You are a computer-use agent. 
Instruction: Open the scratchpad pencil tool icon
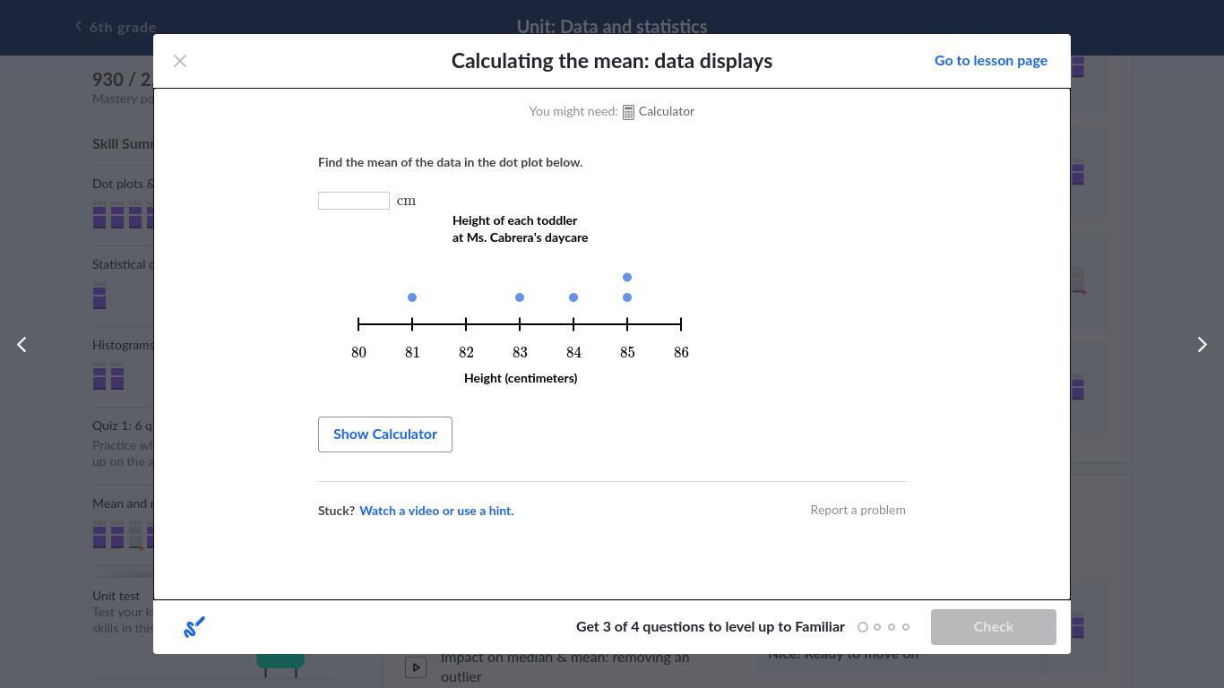click(x=194, y=627)
